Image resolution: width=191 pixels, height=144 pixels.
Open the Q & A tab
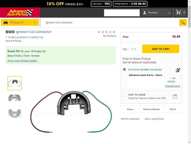(x=173, y=109)
